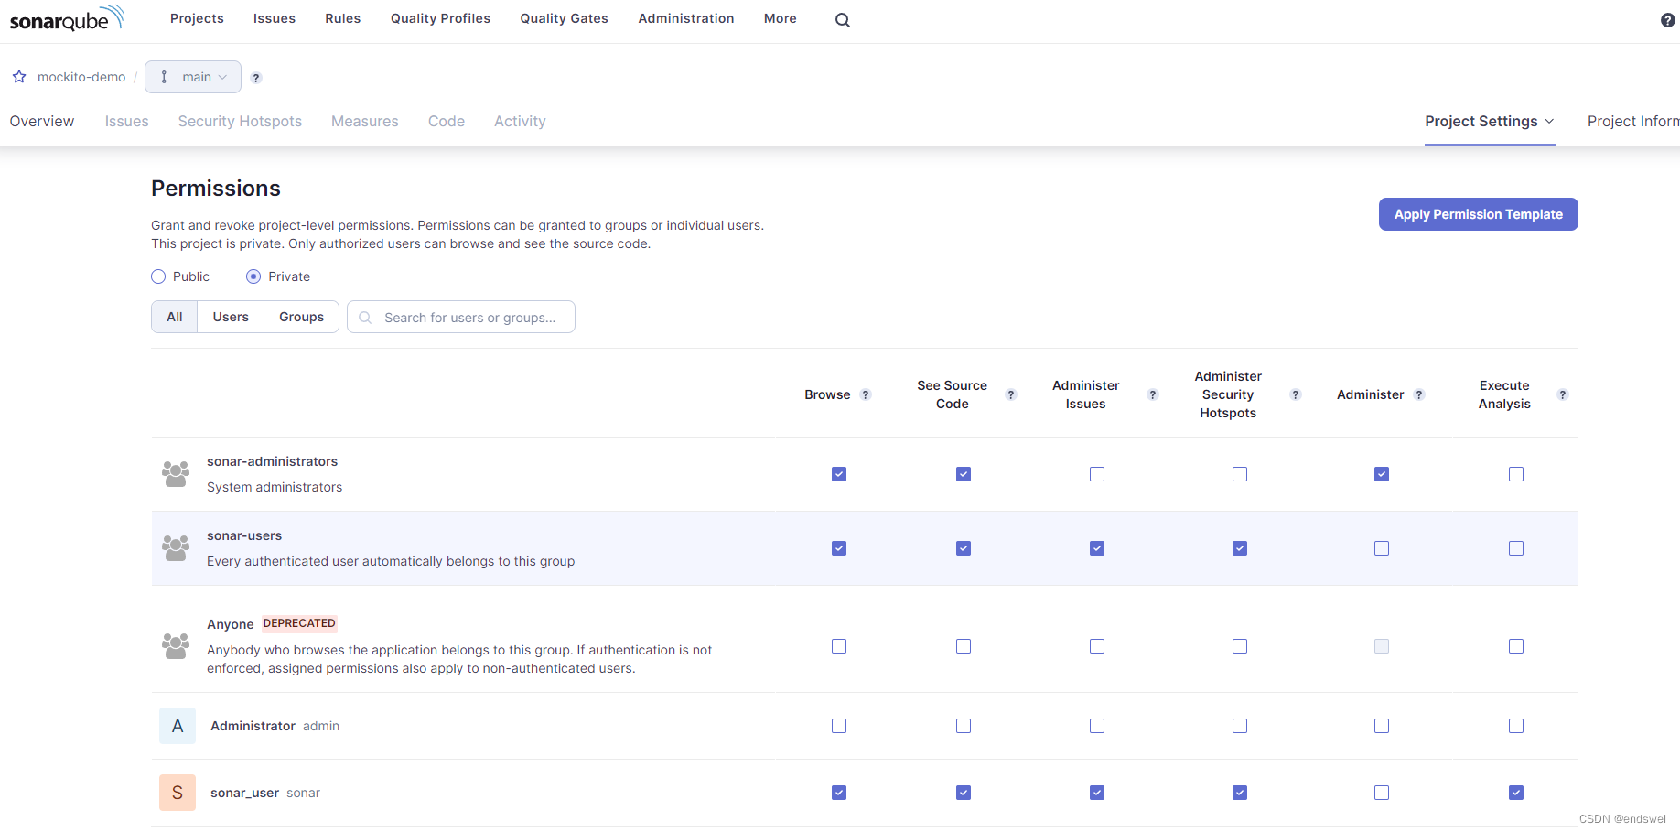This screenshot has height=832, width=1680.
Task: Open the search magnifier icon in top bar
Action: [843, 20]
